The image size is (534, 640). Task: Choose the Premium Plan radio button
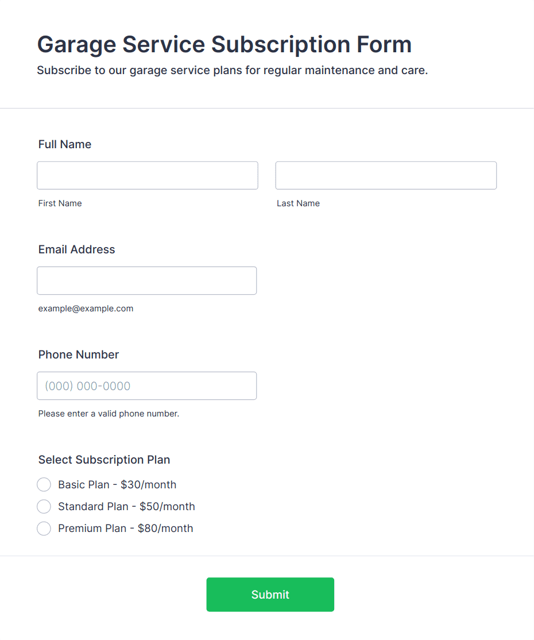pos(44,529)
